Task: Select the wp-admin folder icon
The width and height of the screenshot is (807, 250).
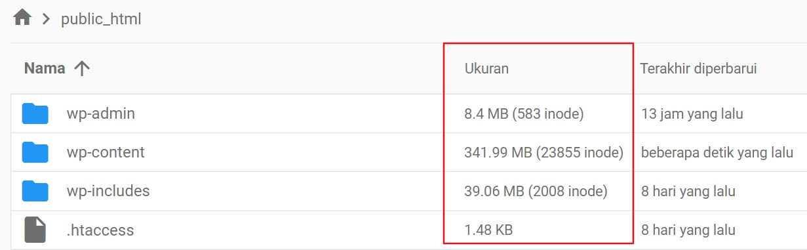Action: tap(35, 114)
